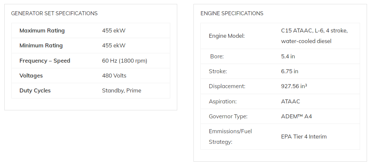Click the Emmissions/Fuel Strategy label
This screenshot has width=370, height=167.
point(230,137)
